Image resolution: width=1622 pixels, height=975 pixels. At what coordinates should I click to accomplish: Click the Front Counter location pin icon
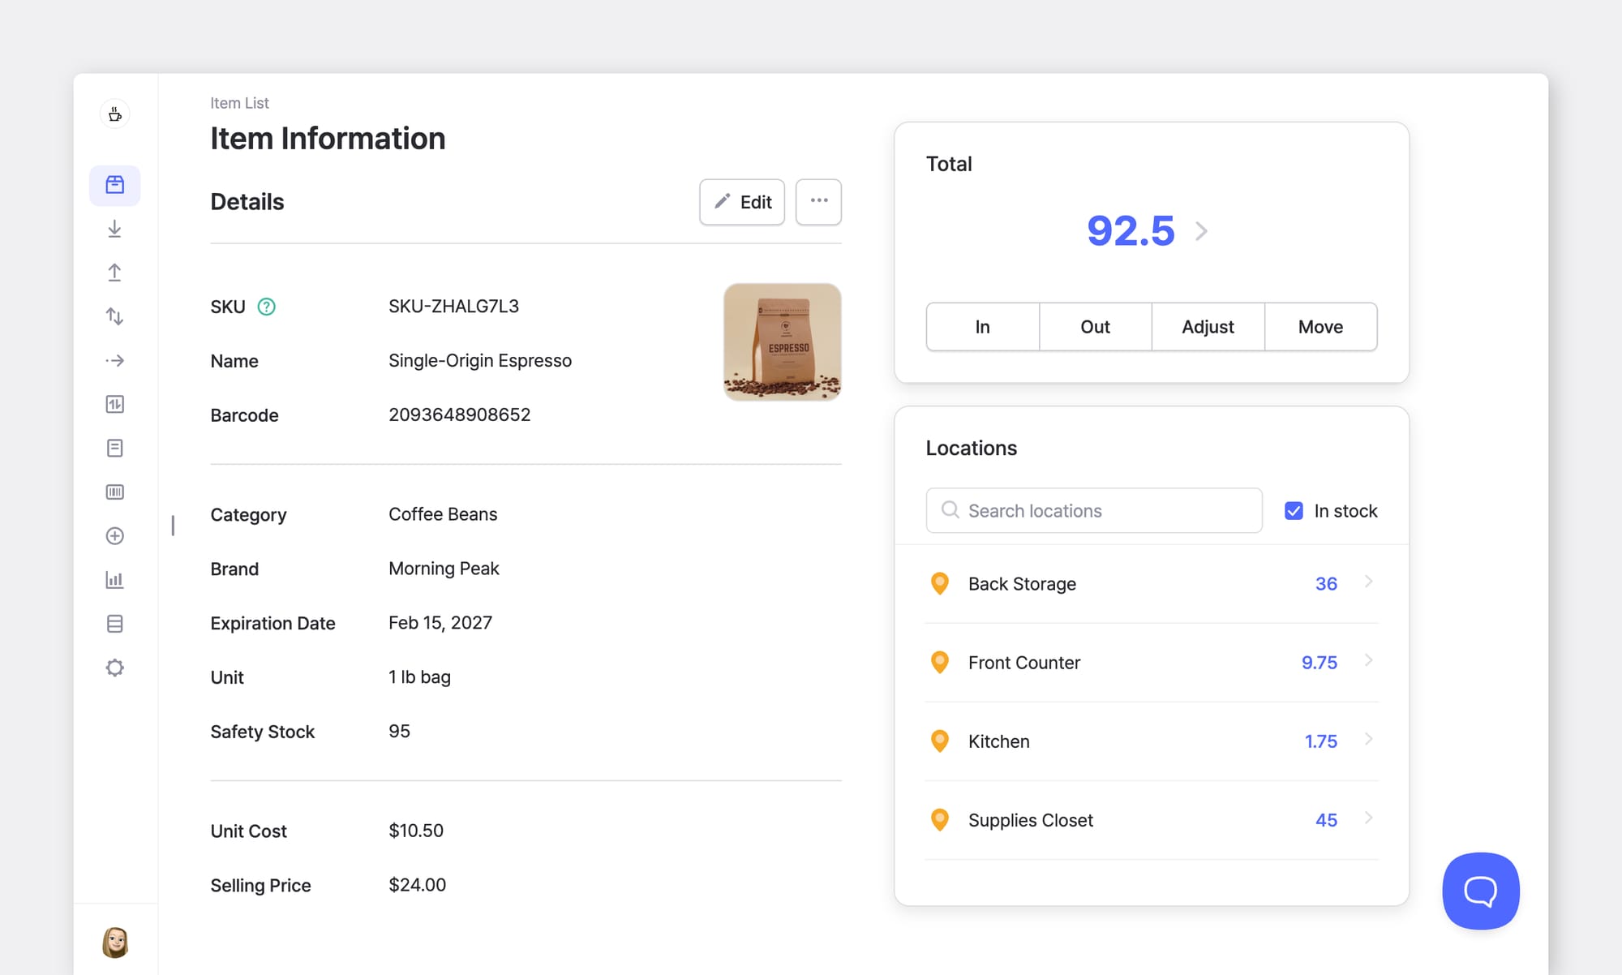point(940,663)
